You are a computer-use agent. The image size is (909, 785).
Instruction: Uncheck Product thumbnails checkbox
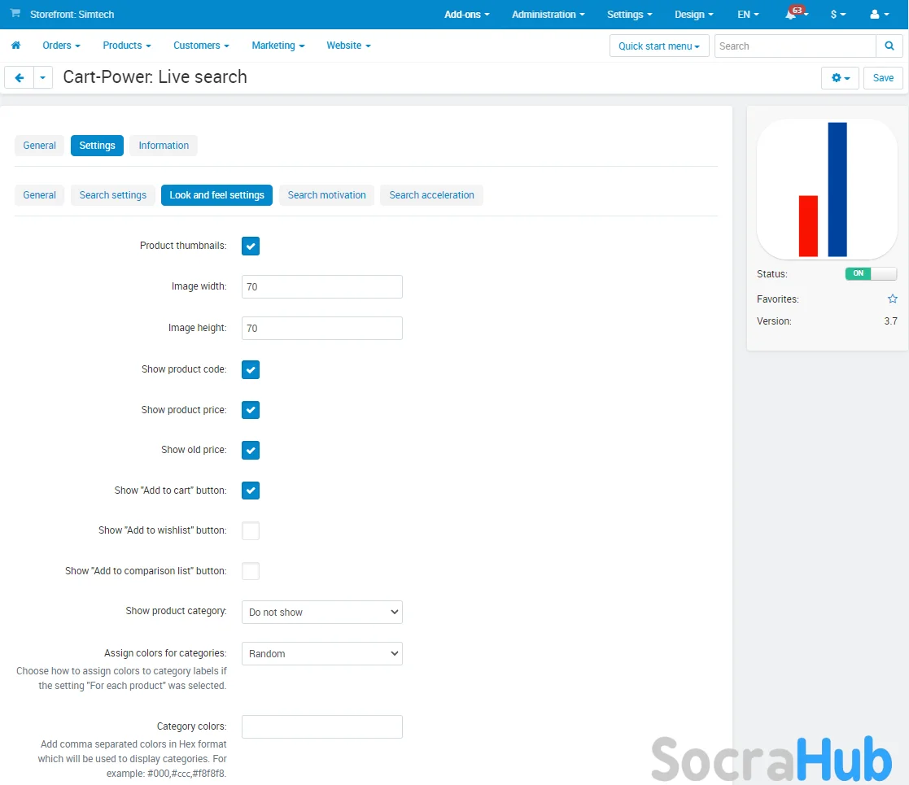coord(251,246)
